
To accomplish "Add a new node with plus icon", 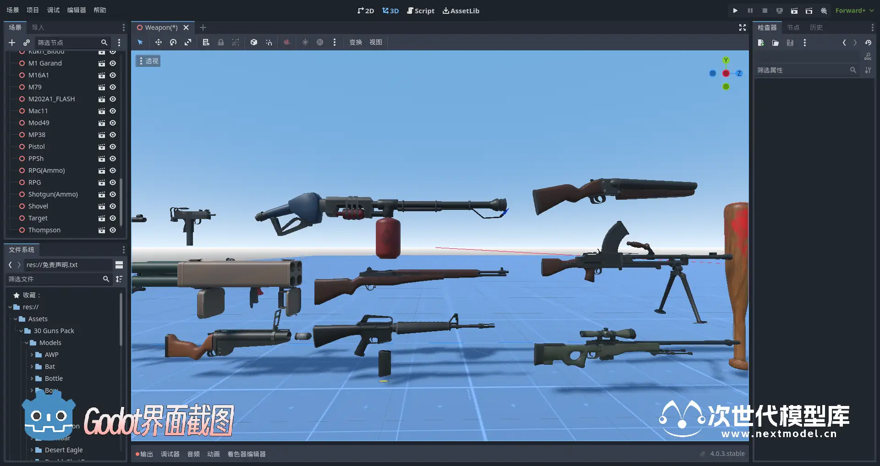I will tap(12, 43).
